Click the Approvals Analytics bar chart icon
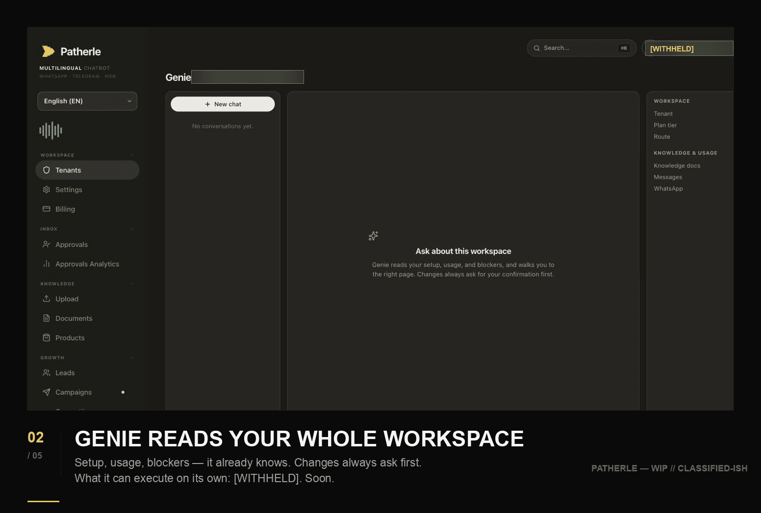 pos(47,264)
